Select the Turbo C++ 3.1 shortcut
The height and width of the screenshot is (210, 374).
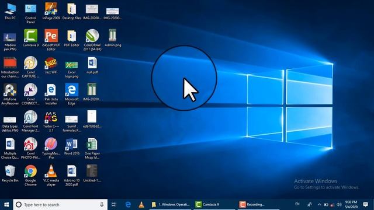click(x=51, y=121)
